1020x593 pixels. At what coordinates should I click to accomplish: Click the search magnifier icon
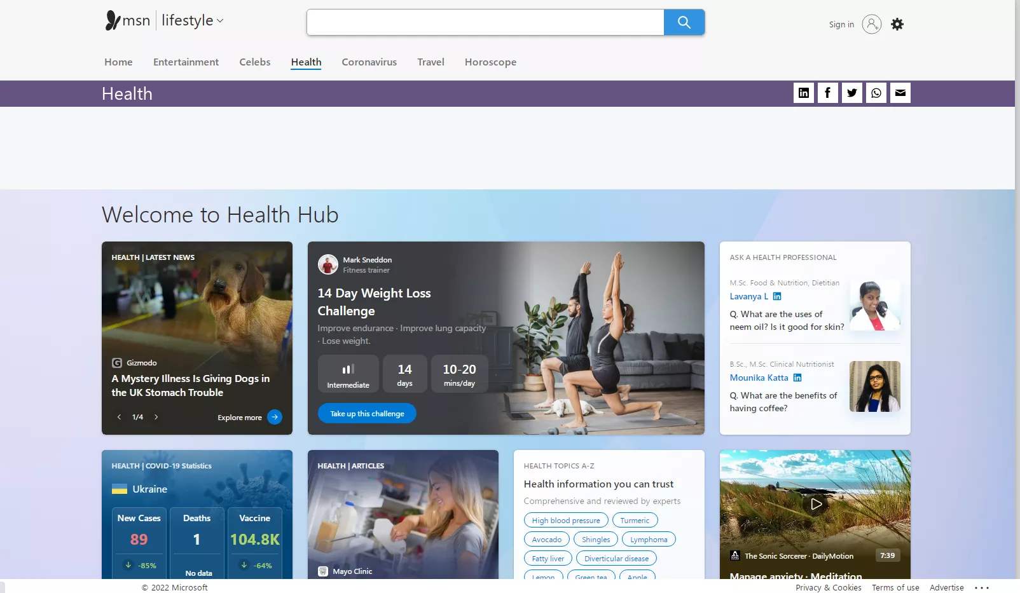[x=684, y=22]
